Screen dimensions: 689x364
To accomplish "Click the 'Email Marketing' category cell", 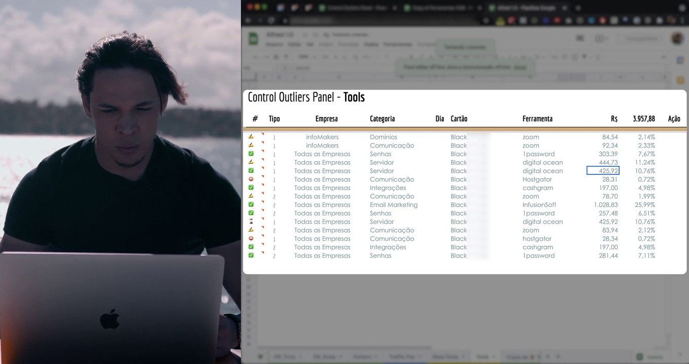I will (394, 205).
